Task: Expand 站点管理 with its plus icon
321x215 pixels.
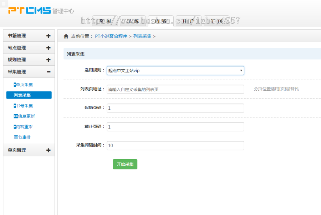Action: click(48, 48)
